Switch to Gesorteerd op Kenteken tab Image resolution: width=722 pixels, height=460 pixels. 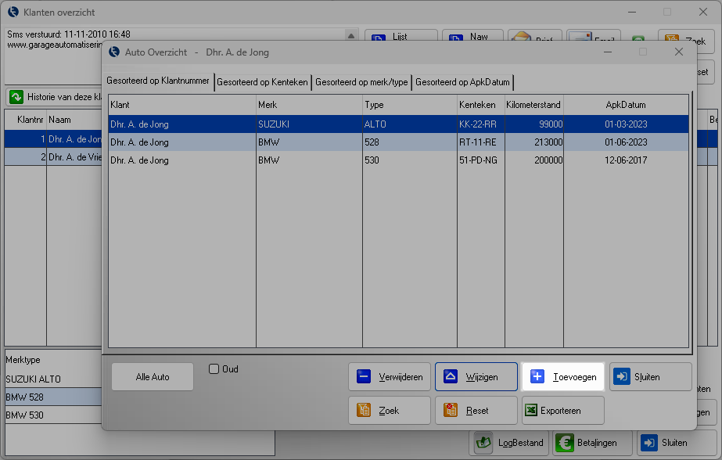point(263,82)
